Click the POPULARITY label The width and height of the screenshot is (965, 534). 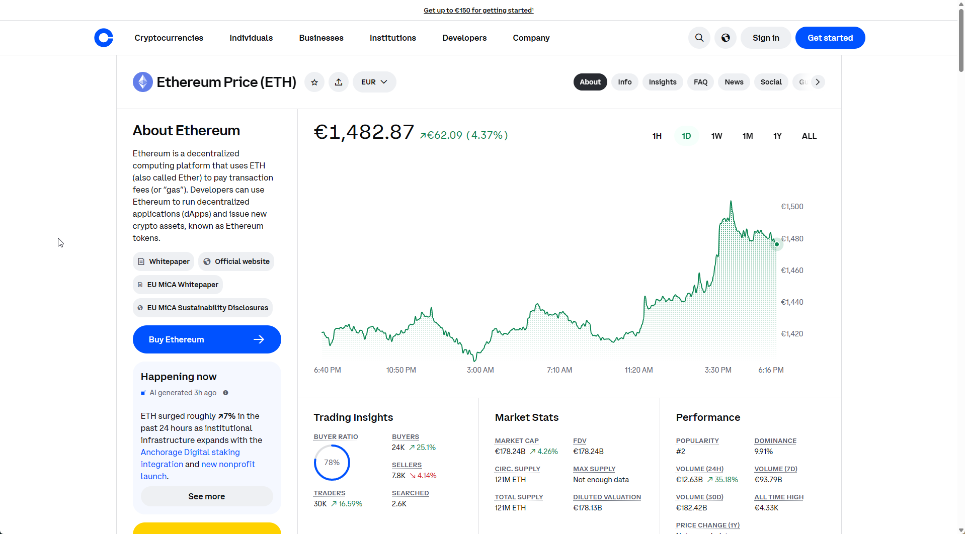[697, 441]
